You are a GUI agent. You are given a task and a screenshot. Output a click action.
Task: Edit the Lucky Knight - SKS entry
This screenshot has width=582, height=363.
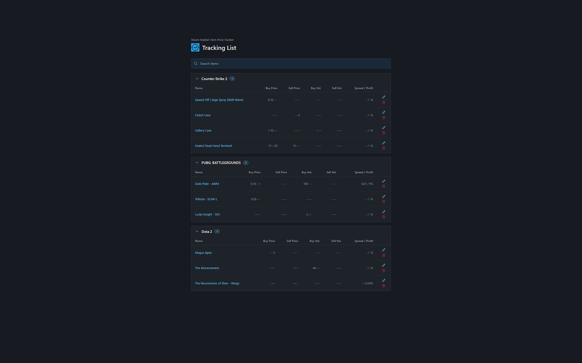[384, 212]
